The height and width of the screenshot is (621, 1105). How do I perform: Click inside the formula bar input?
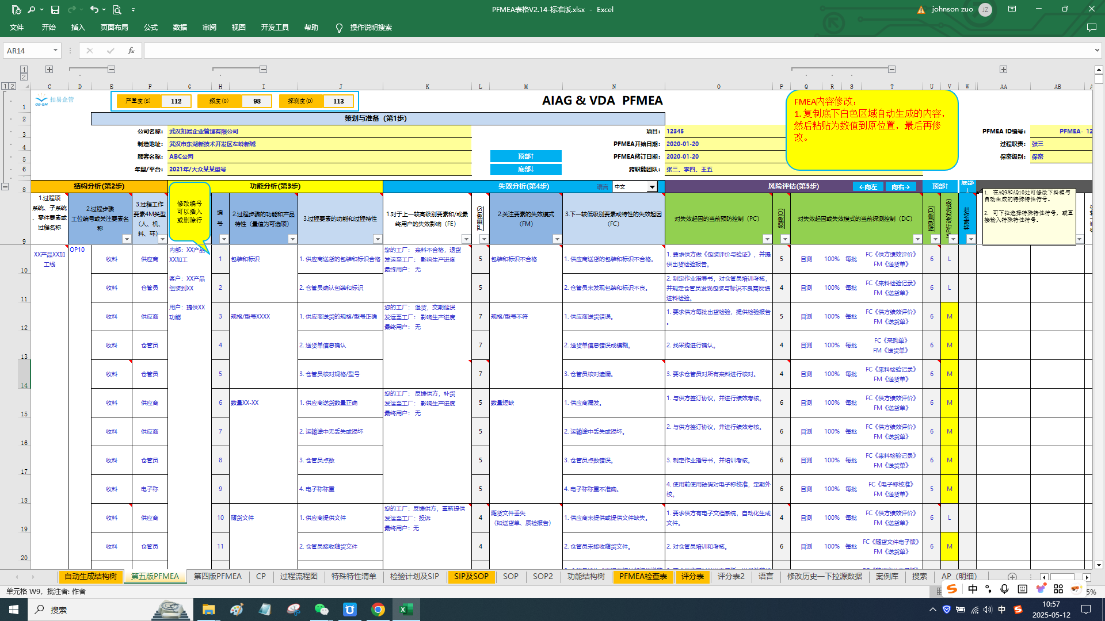618,51
